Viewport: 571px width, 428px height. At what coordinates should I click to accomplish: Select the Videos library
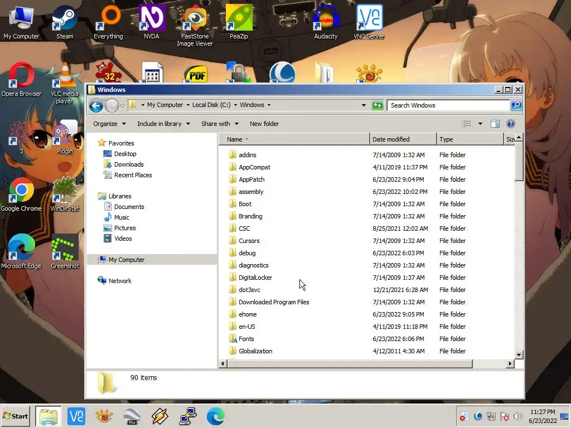tap(123, 239)
